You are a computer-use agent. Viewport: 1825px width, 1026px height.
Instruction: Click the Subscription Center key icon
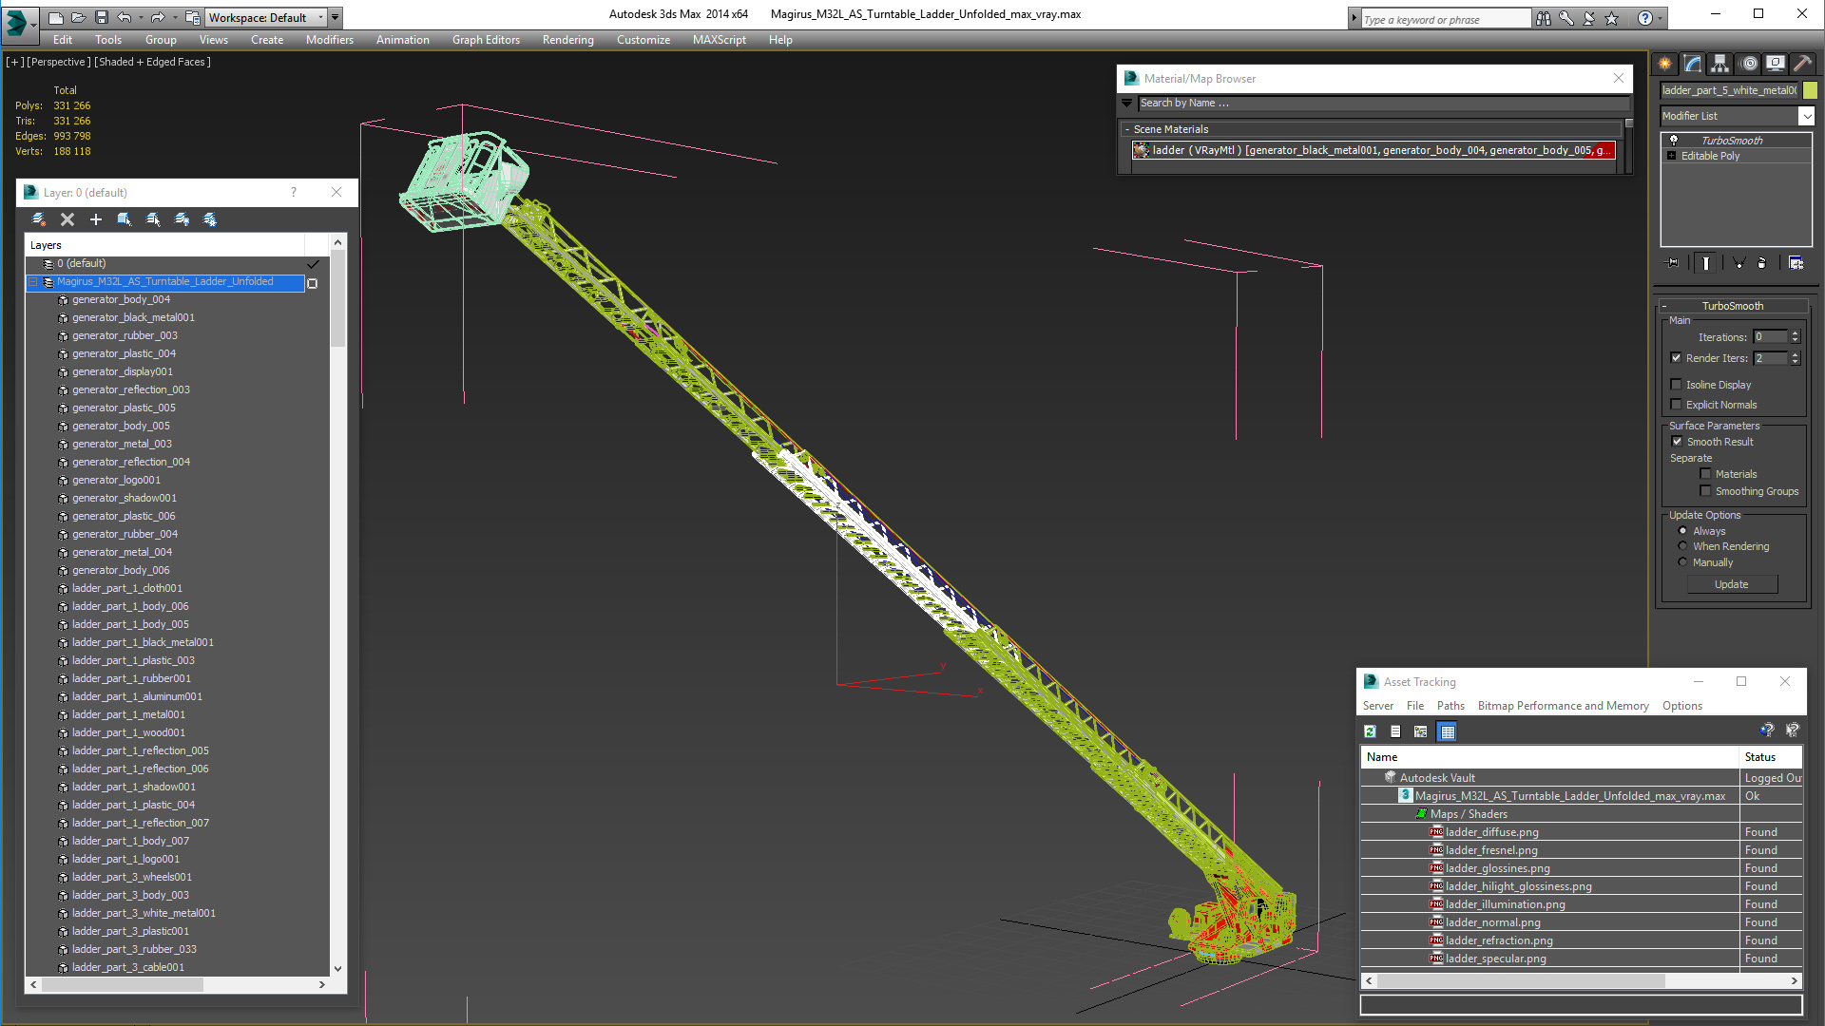[1566, 18]
